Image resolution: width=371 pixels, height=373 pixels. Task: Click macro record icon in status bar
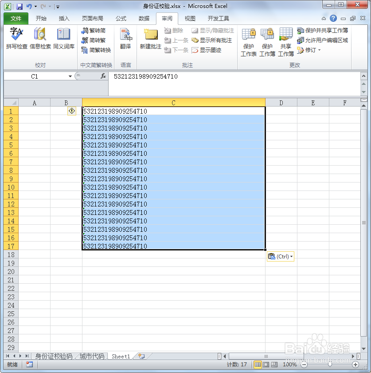[x=29, y=365]
